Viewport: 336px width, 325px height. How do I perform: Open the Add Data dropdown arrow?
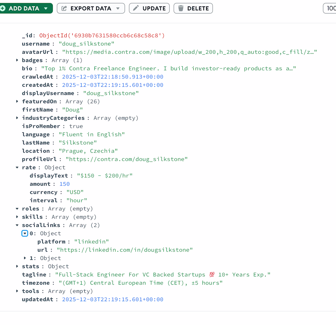coord(46,8)
